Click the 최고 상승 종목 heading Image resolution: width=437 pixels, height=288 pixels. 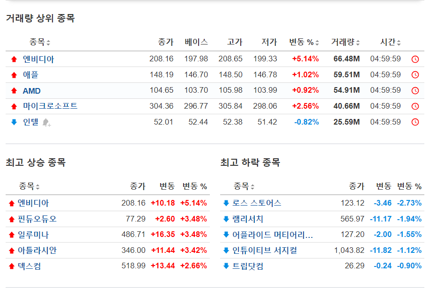[x=36, y=162]
